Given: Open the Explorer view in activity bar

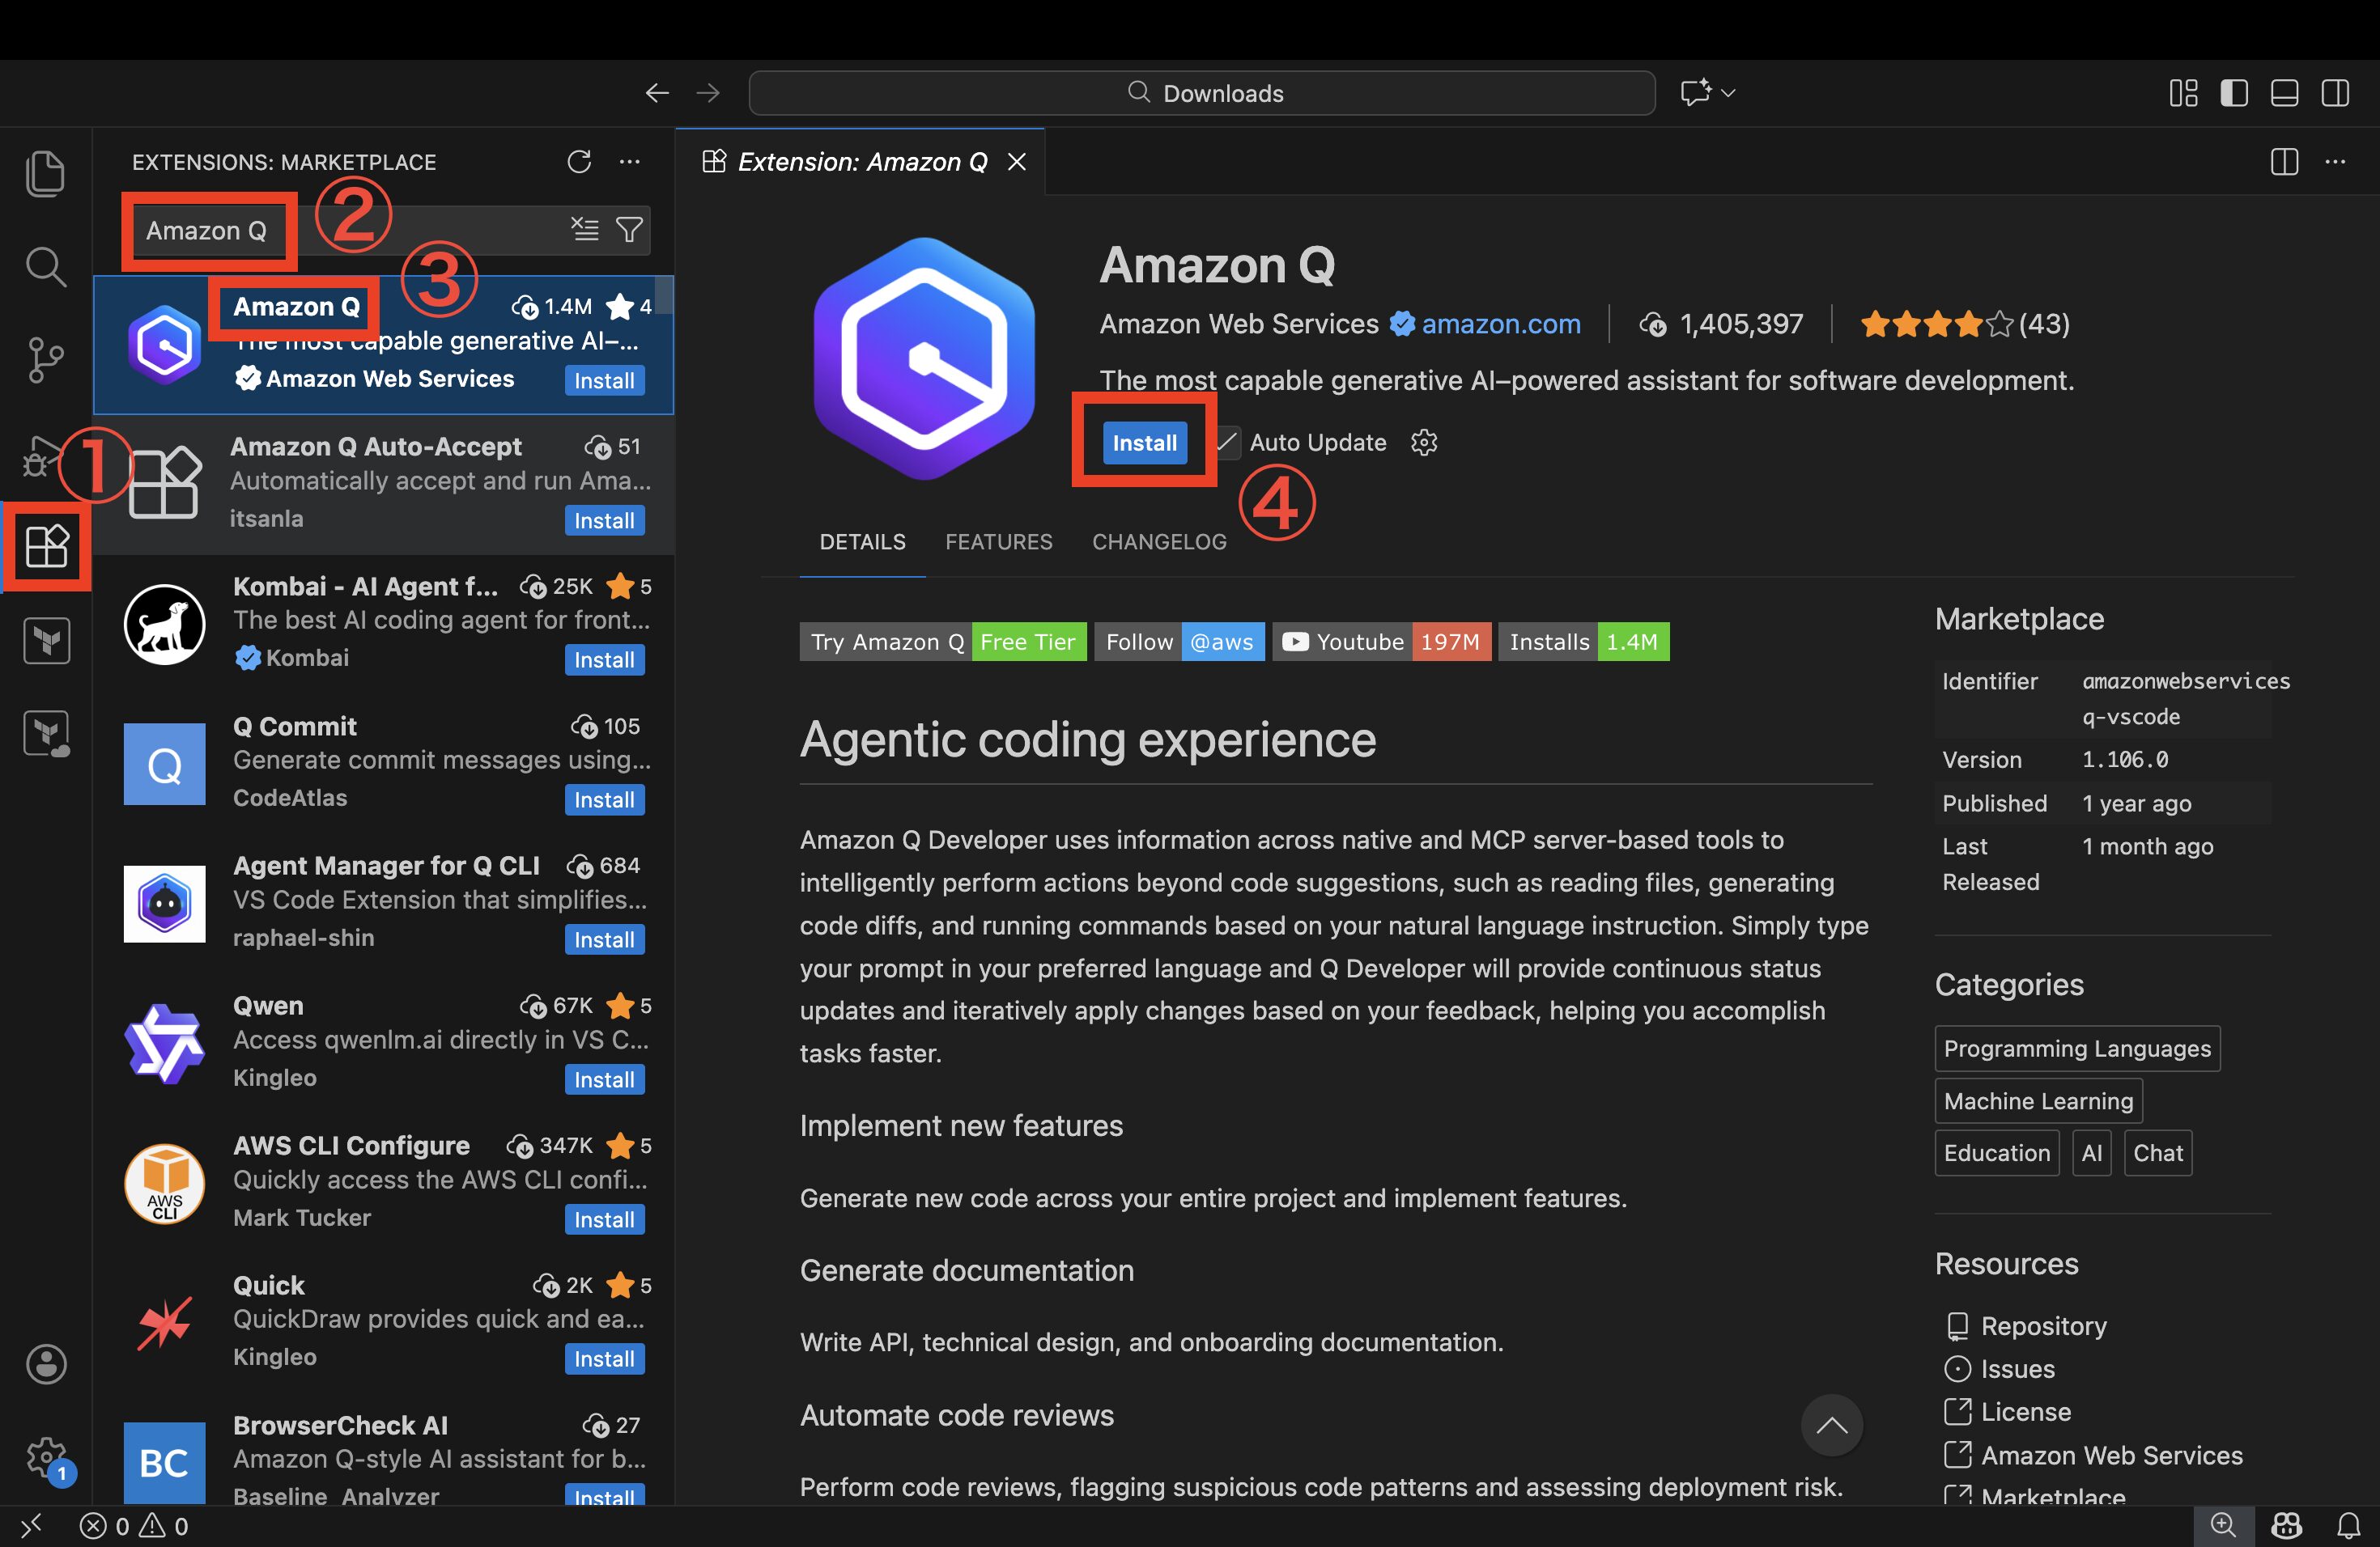Looking at the screenshot, I should coord(45,173).
